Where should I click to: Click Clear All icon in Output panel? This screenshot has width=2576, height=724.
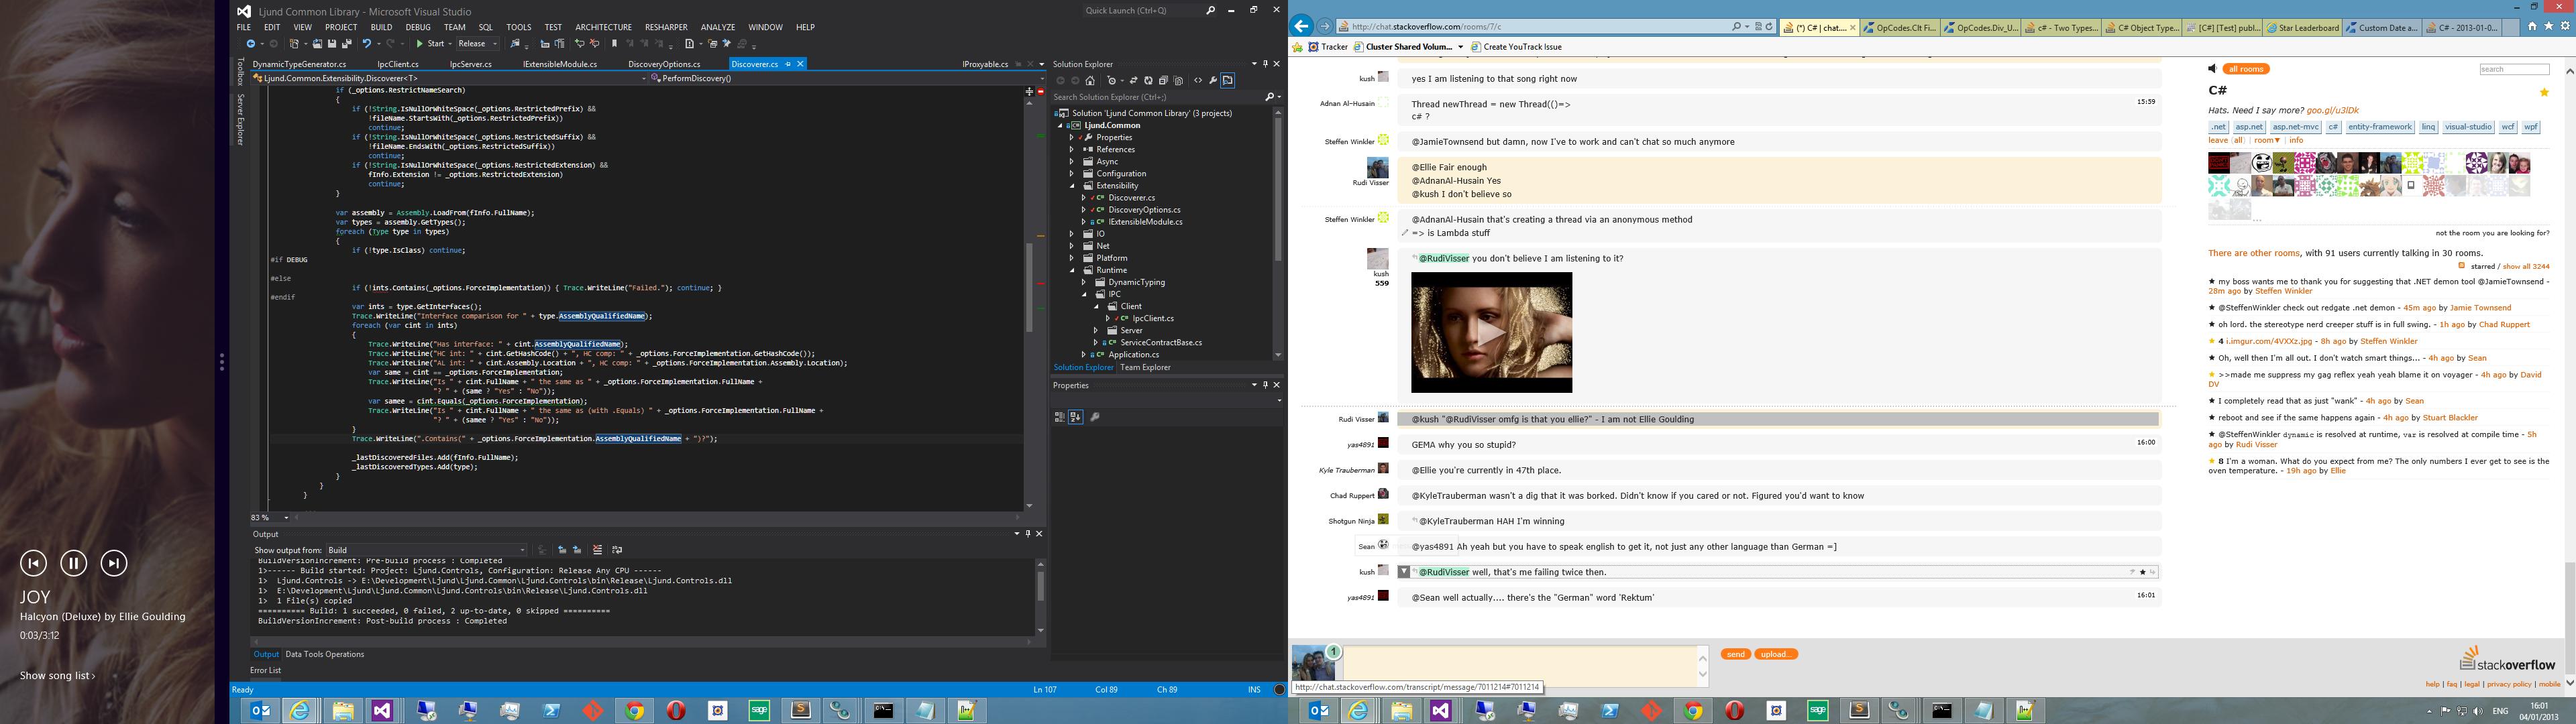(598, 550)
